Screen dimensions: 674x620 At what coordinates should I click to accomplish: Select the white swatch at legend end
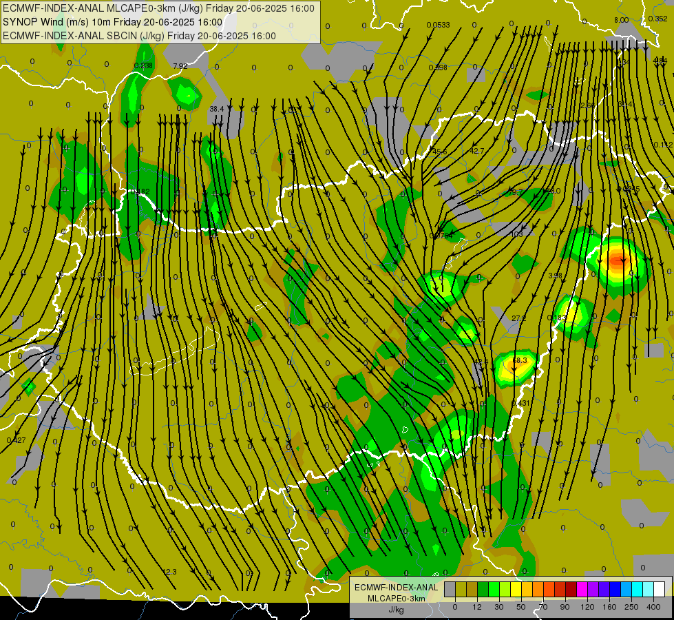(659, 589)
